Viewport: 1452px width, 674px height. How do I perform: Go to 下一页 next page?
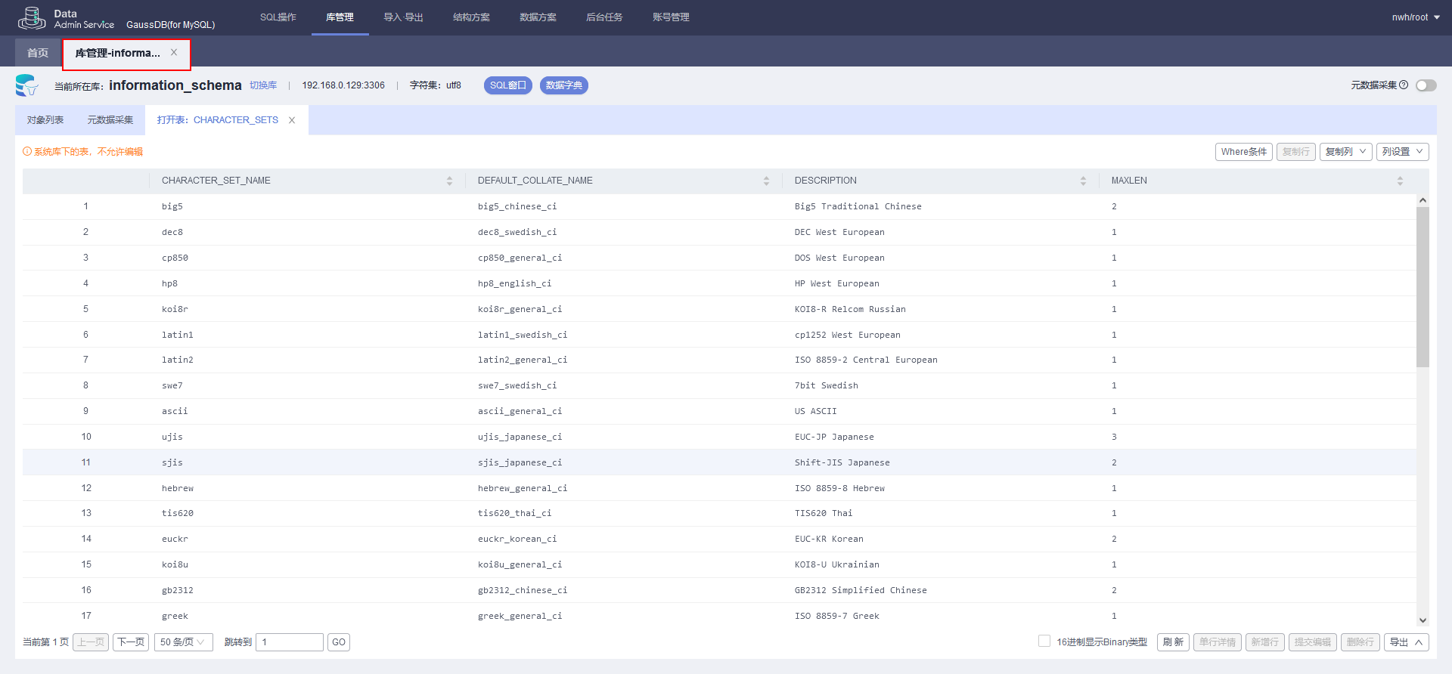(131, 642)
